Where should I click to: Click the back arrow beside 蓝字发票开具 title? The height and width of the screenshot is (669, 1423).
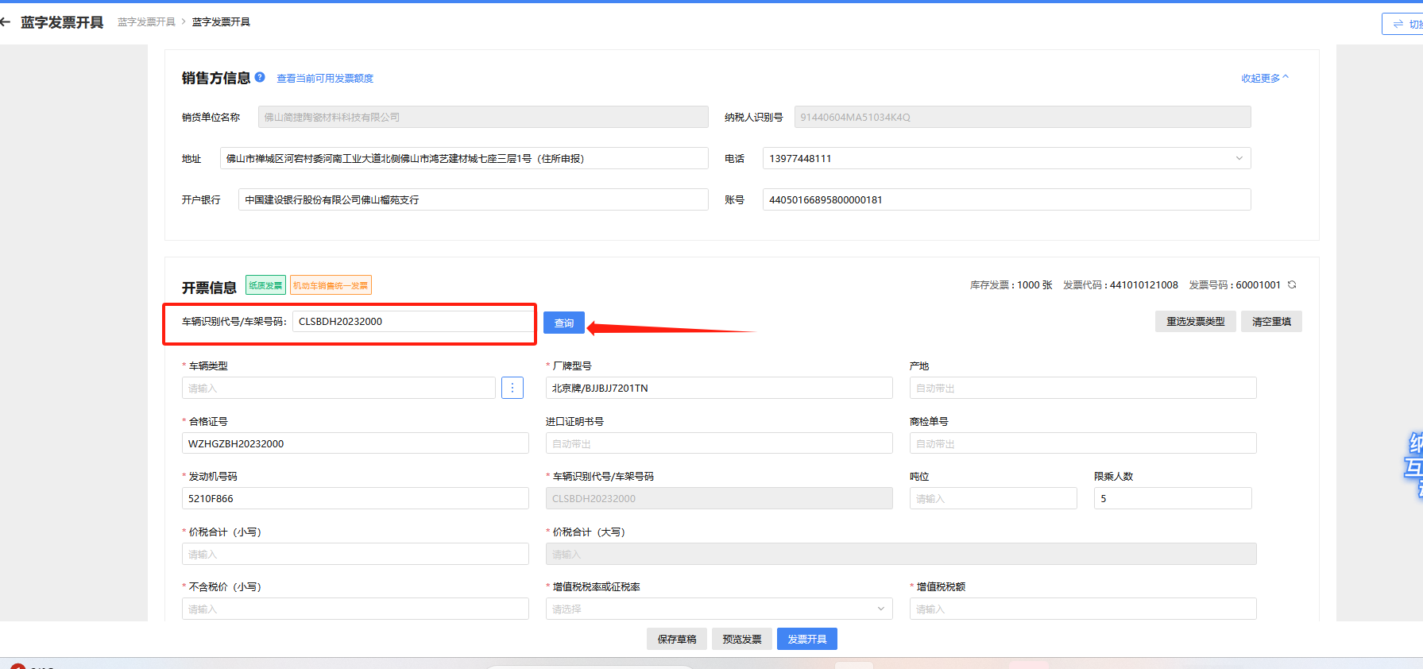6,22
